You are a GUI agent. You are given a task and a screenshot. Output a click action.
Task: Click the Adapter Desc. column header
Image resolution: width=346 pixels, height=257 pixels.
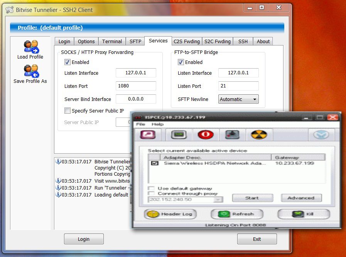[216, 157]
